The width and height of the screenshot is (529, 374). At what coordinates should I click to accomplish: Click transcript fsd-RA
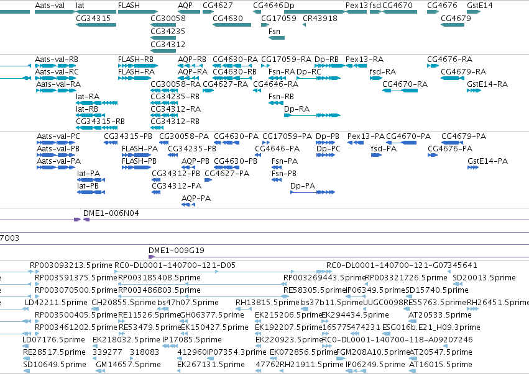coord(382,72)
